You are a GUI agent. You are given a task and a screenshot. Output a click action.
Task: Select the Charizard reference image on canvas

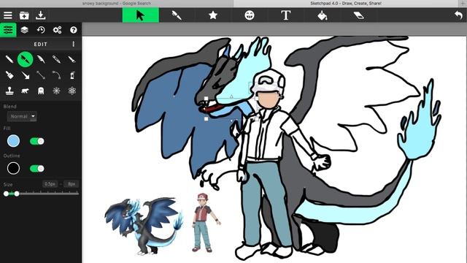[144, 226]
